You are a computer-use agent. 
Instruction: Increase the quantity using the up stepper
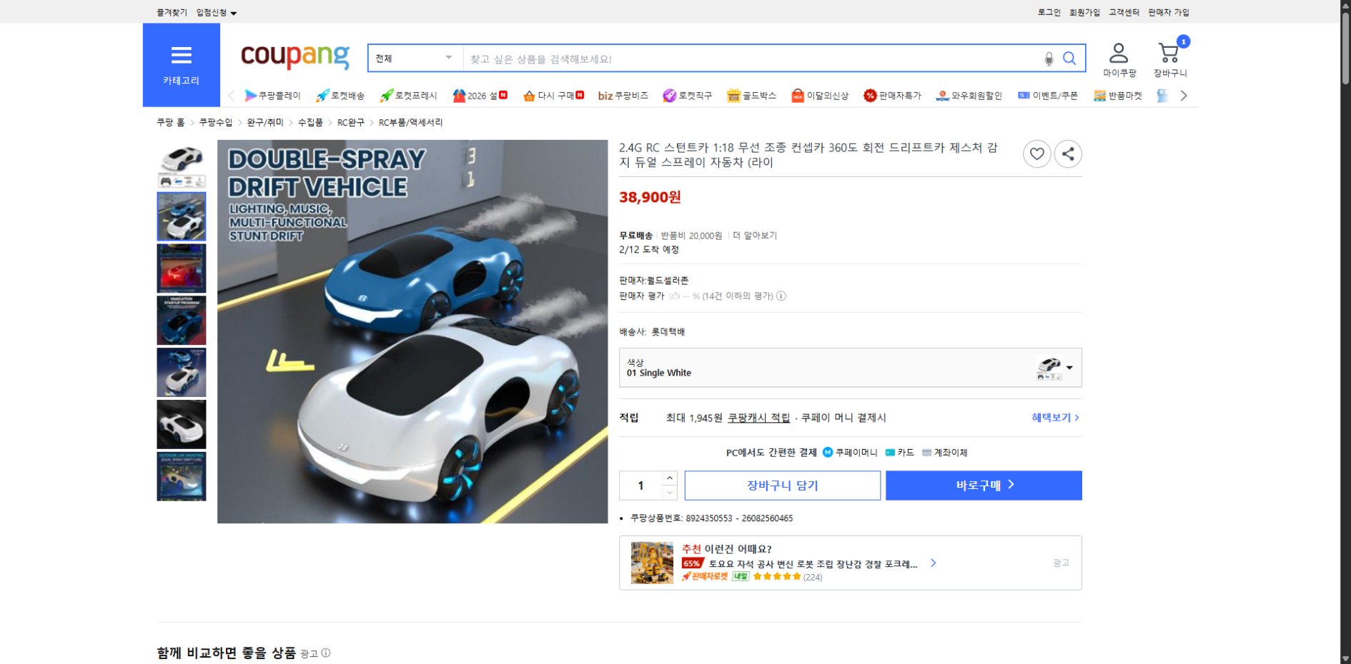(x=669, y=478)
